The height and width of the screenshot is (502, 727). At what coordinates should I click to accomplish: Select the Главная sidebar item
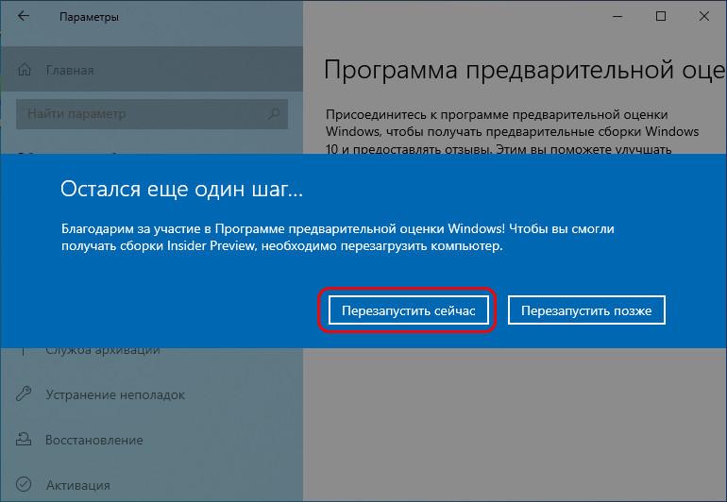[x=152, y=70]
